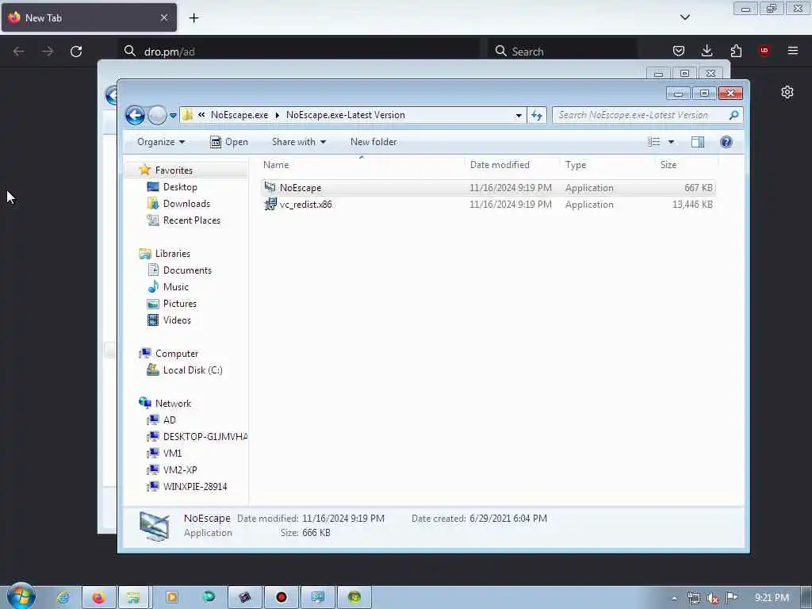Reload the browser page
812x609 pixels.
pyautogui.click(x=76, y=52)
